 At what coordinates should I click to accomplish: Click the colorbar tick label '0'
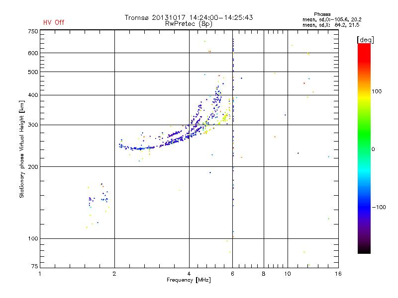[373, 149]
